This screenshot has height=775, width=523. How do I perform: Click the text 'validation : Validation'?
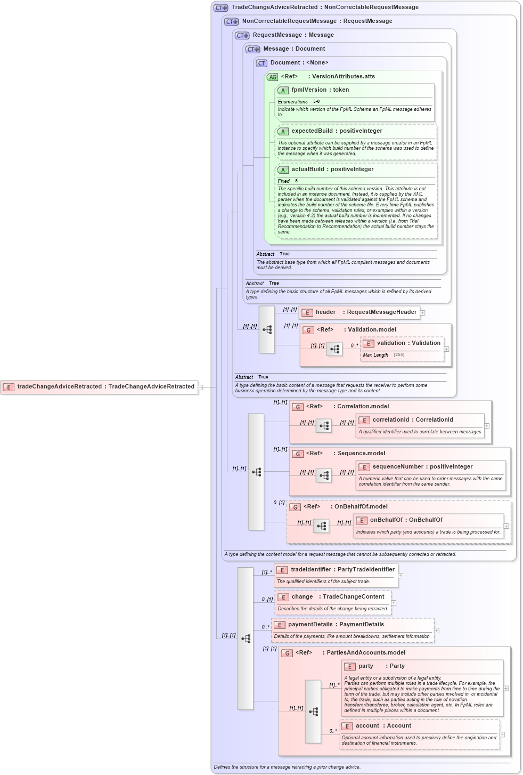coord(409,343)
